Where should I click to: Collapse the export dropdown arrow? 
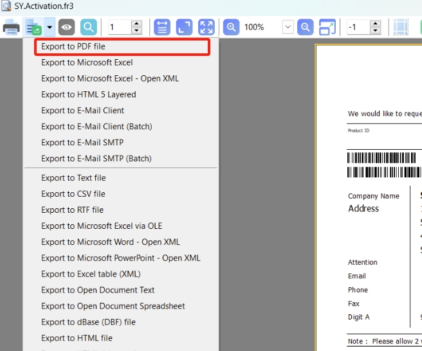tap(50, 27)
